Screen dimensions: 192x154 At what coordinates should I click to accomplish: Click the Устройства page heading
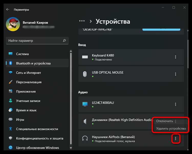click(x=113, y=21)
